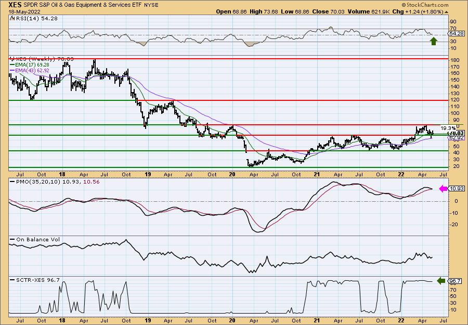
Task: Click the 96.7 SCTR value tag on the axis
Action: point(456,281)
